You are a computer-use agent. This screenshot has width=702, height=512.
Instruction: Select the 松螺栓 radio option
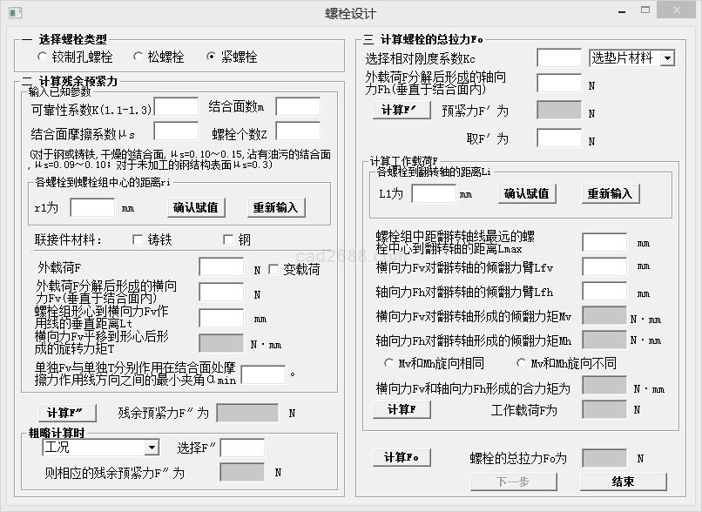click(x=138, y=57)
